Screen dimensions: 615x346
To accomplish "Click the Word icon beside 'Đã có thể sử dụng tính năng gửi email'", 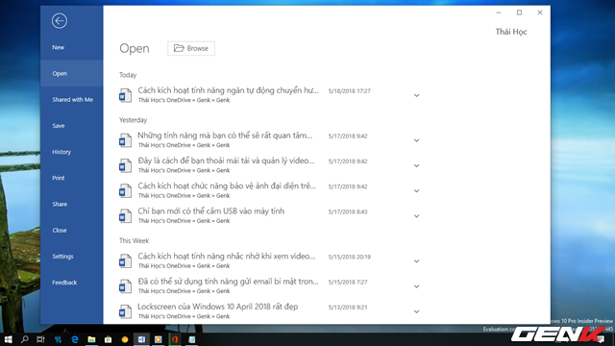I will point(125,286).
